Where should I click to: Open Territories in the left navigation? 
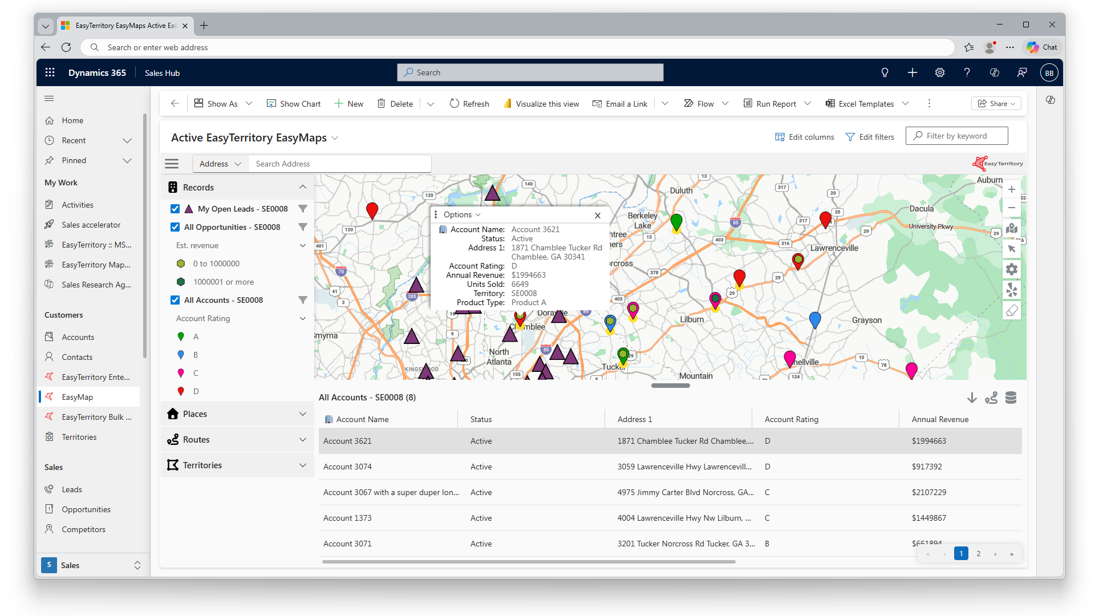pyautogui.click(x=79, y=437)
